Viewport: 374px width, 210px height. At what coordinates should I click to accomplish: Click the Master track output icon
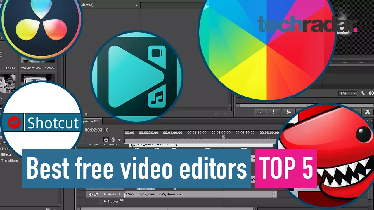point(122,200)
